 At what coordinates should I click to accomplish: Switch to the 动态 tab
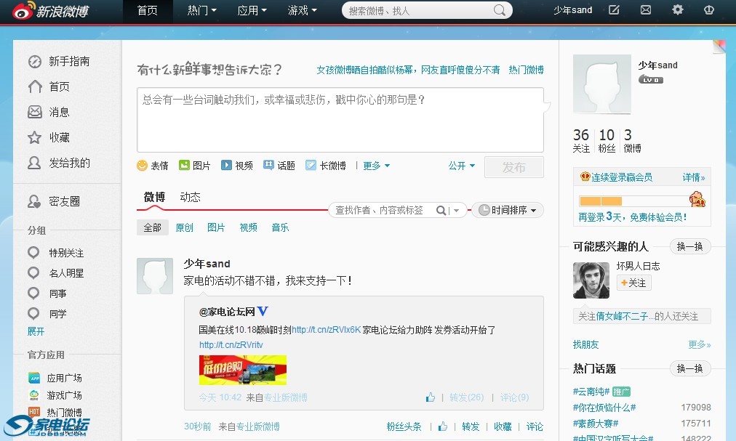[x=190, y=197]
